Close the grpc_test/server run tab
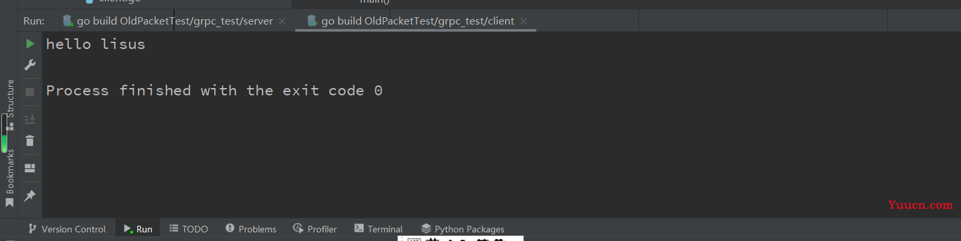The image size is (961, 241). 282,21
